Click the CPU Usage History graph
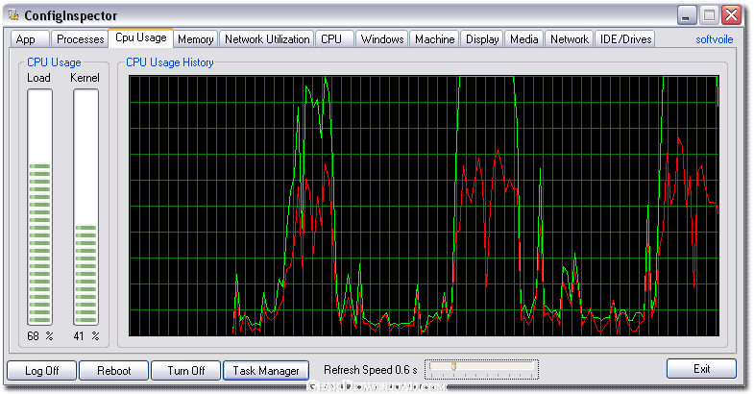Image resolution: width=754 pixels, height=394 pixels. (424, 206)
